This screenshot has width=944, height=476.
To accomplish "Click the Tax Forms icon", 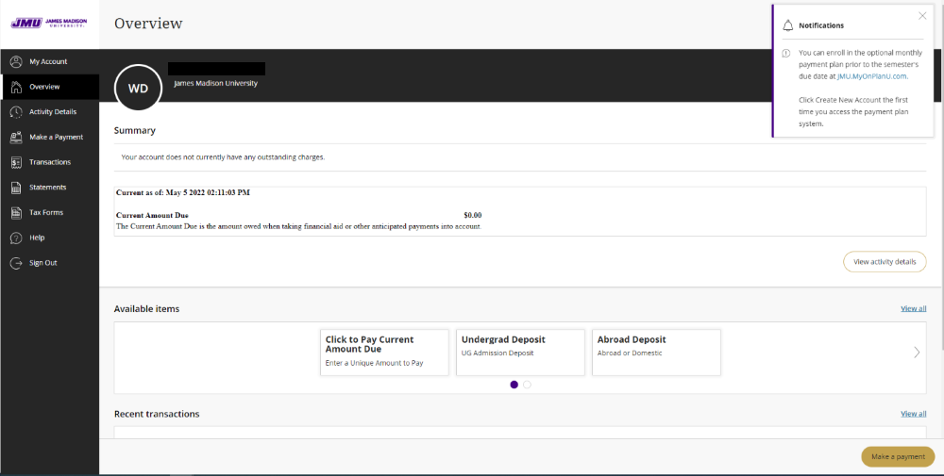I will click(16, 213).
